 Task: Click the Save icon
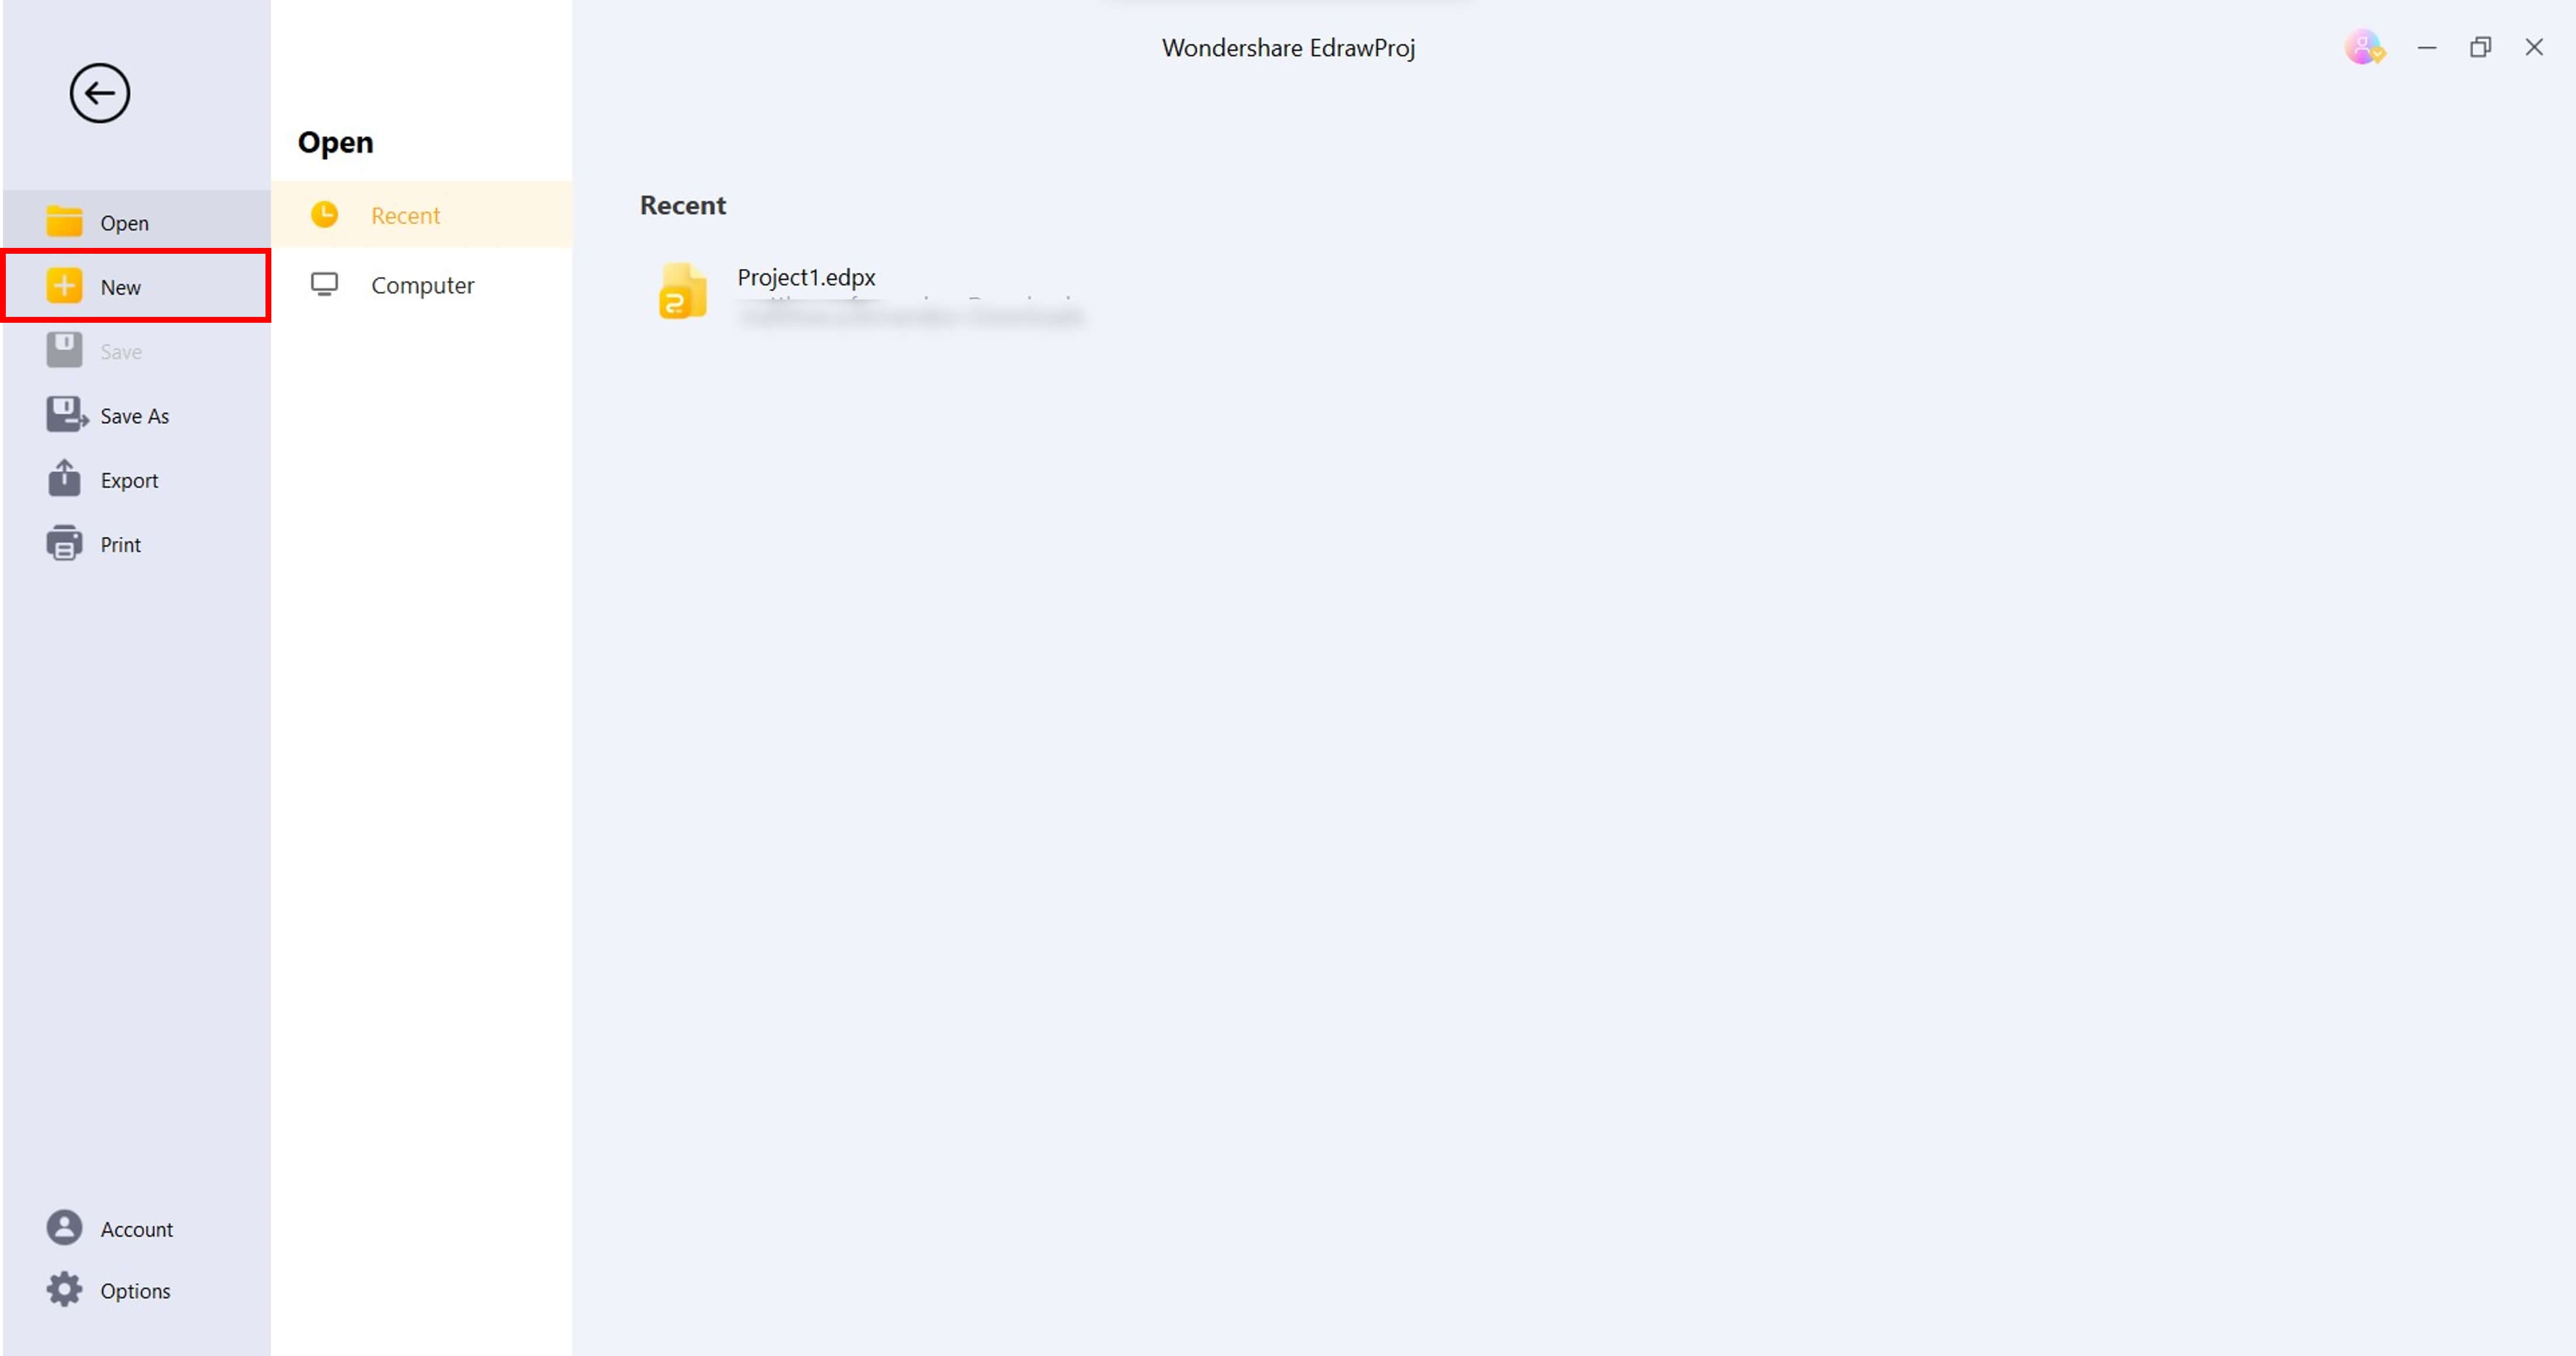tap(65, 349)
